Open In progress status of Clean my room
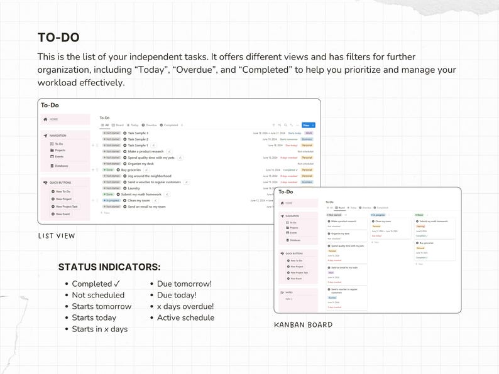 click(112, 201)
